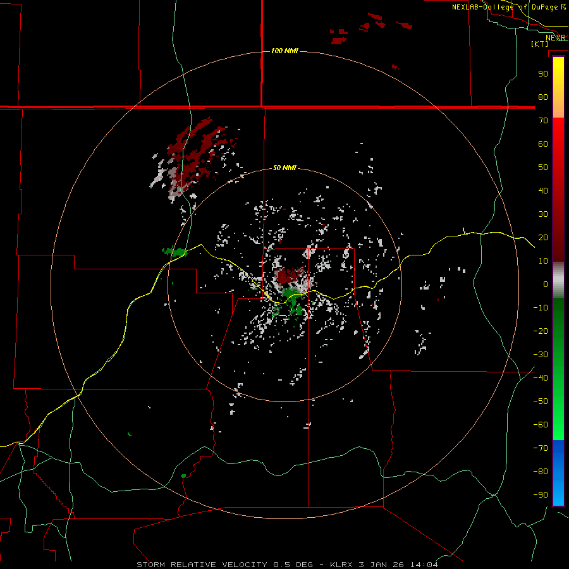Select the -70 value on the velocity scale

(x=541, y=448)
